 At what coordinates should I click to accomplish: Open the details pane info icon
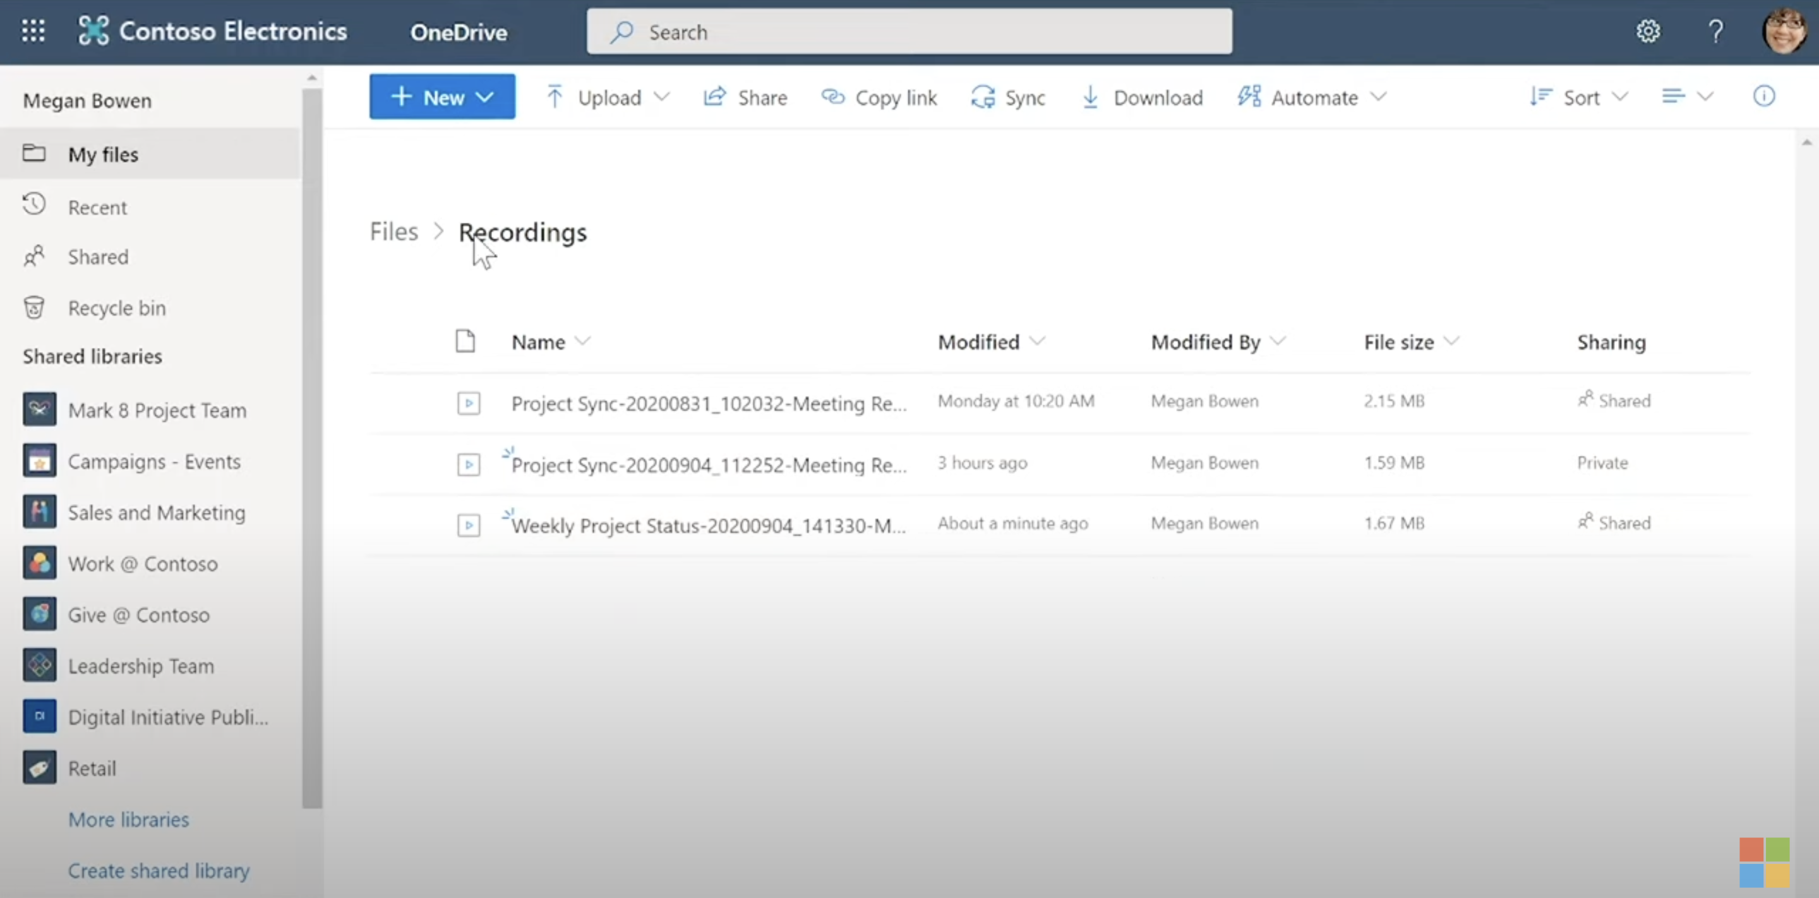pyautogui.click(x=1763, y=96)
